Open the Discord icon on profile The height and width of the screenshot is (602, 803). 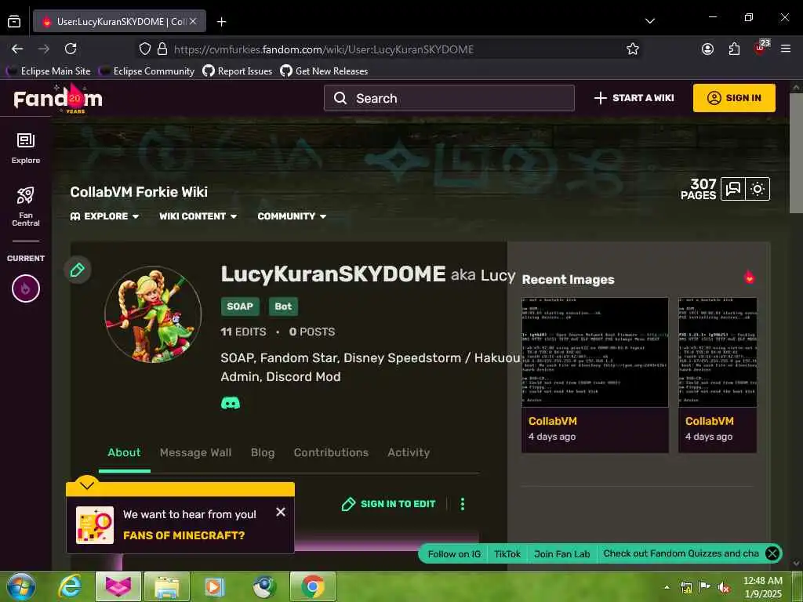(231, 403)
